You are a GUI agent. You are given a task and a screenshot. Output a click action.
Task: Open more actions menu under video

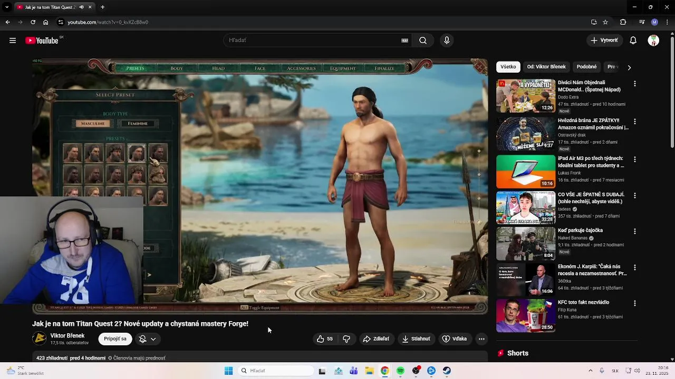coord(481,339)
